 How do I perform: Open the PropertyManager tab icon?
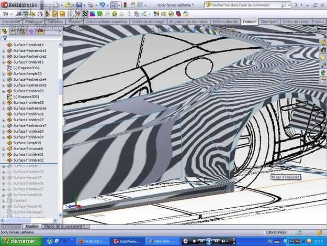point(14,31)
